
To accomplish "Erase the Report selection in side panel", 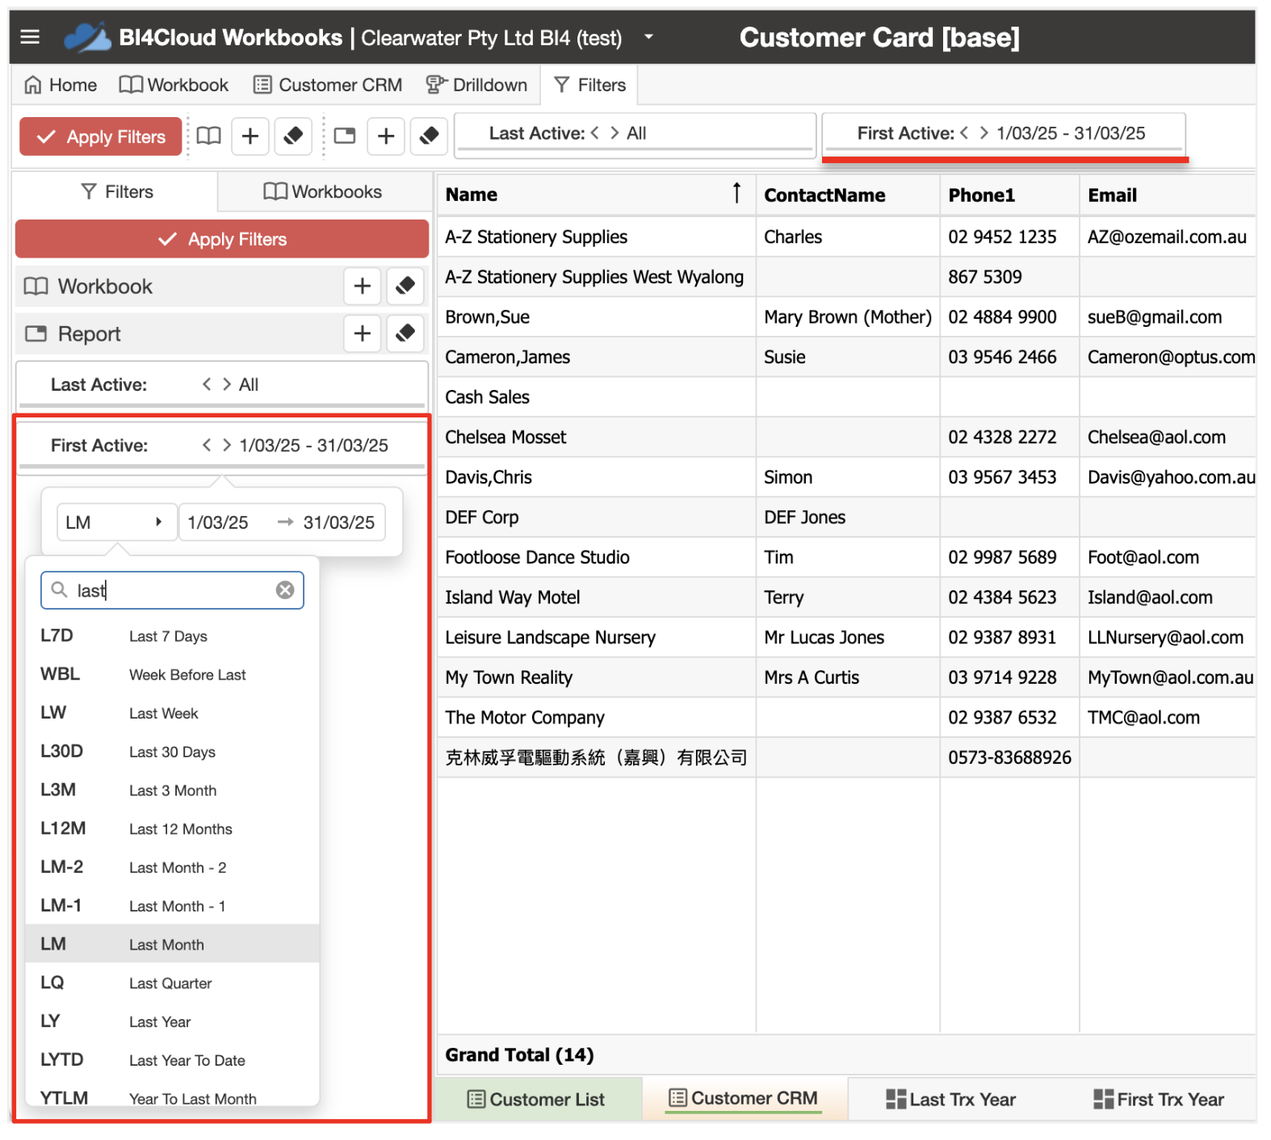I will [405, 333].
